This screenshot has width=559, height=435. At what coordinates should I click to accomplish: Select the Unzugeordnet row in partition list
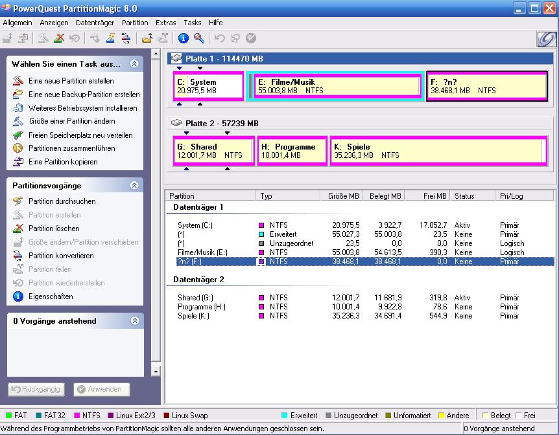365,243
